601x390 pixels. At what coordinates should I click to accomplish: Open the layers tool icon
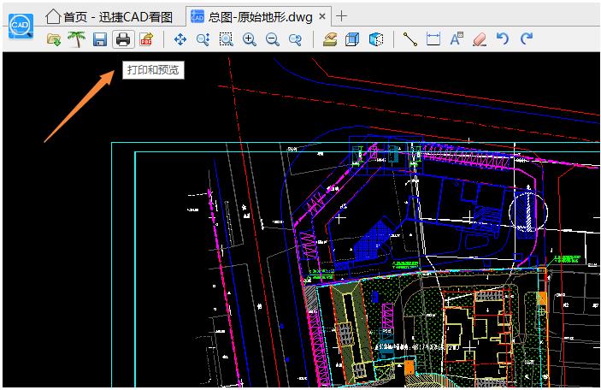tap(330, 39)
